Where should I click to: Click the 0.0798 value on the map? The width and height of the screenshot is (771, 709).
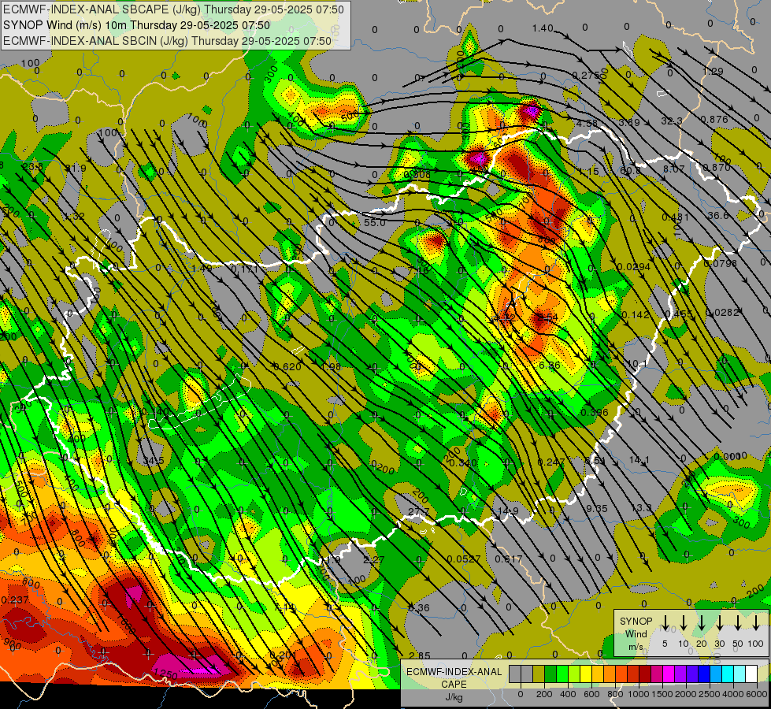click(721, 263)
